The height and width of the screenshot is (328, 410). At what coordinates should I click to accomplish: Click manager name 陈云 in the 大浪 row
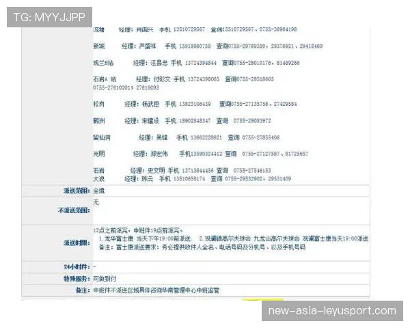point(148,179)
